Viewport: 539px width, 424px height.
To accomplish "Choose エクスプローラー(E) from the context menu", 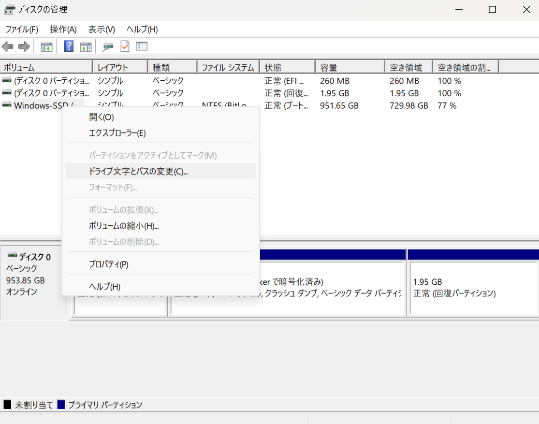I will tap(117, 133).
